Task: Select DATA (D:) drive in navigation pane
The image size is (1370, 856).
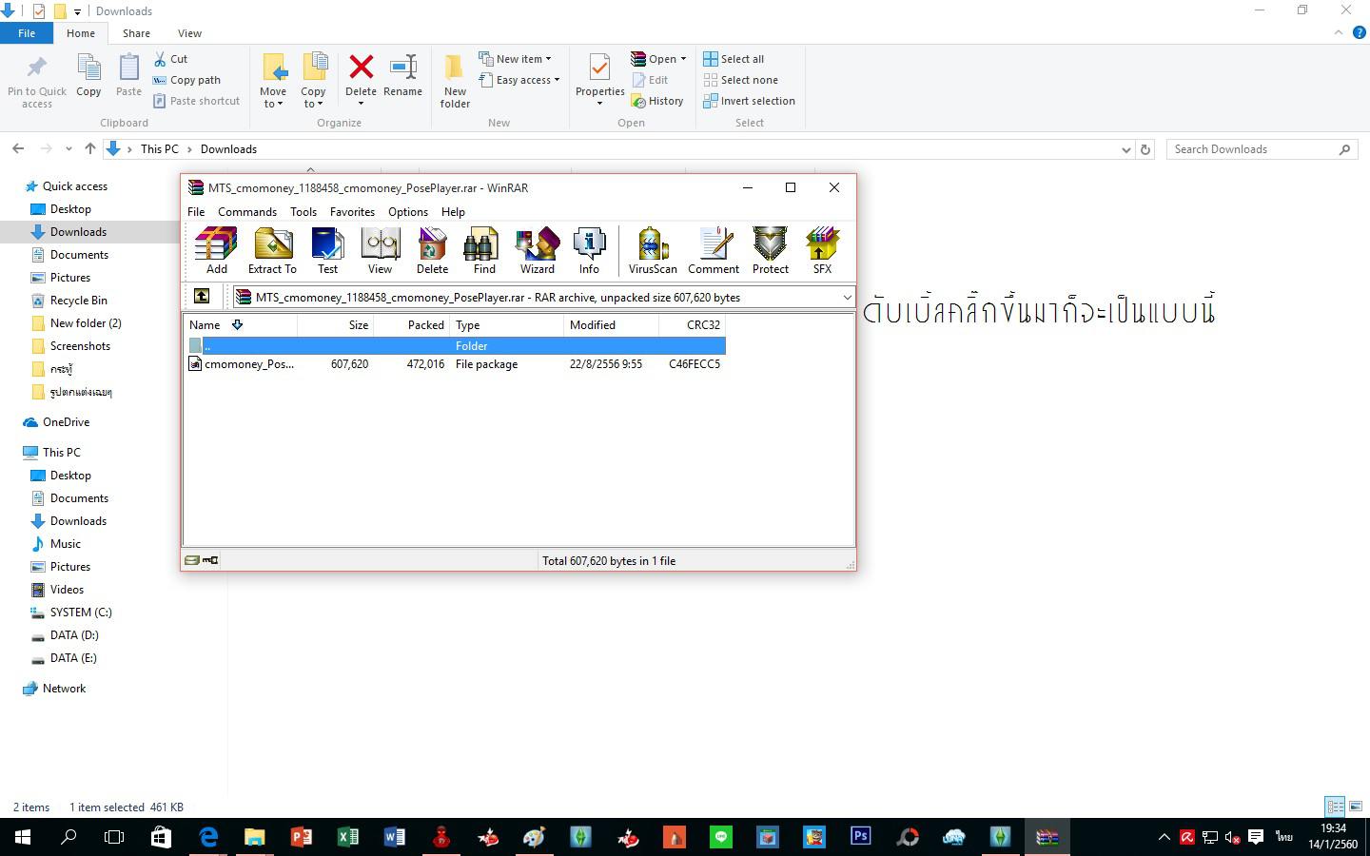Action: (74, 635)
